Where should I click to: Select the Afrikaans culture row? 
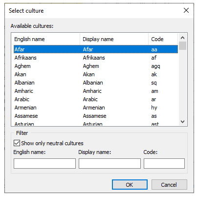tap(96, 58)
